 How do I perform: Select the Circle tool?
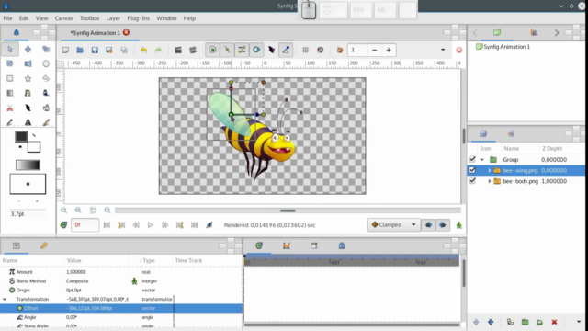[x=46, y=63]
